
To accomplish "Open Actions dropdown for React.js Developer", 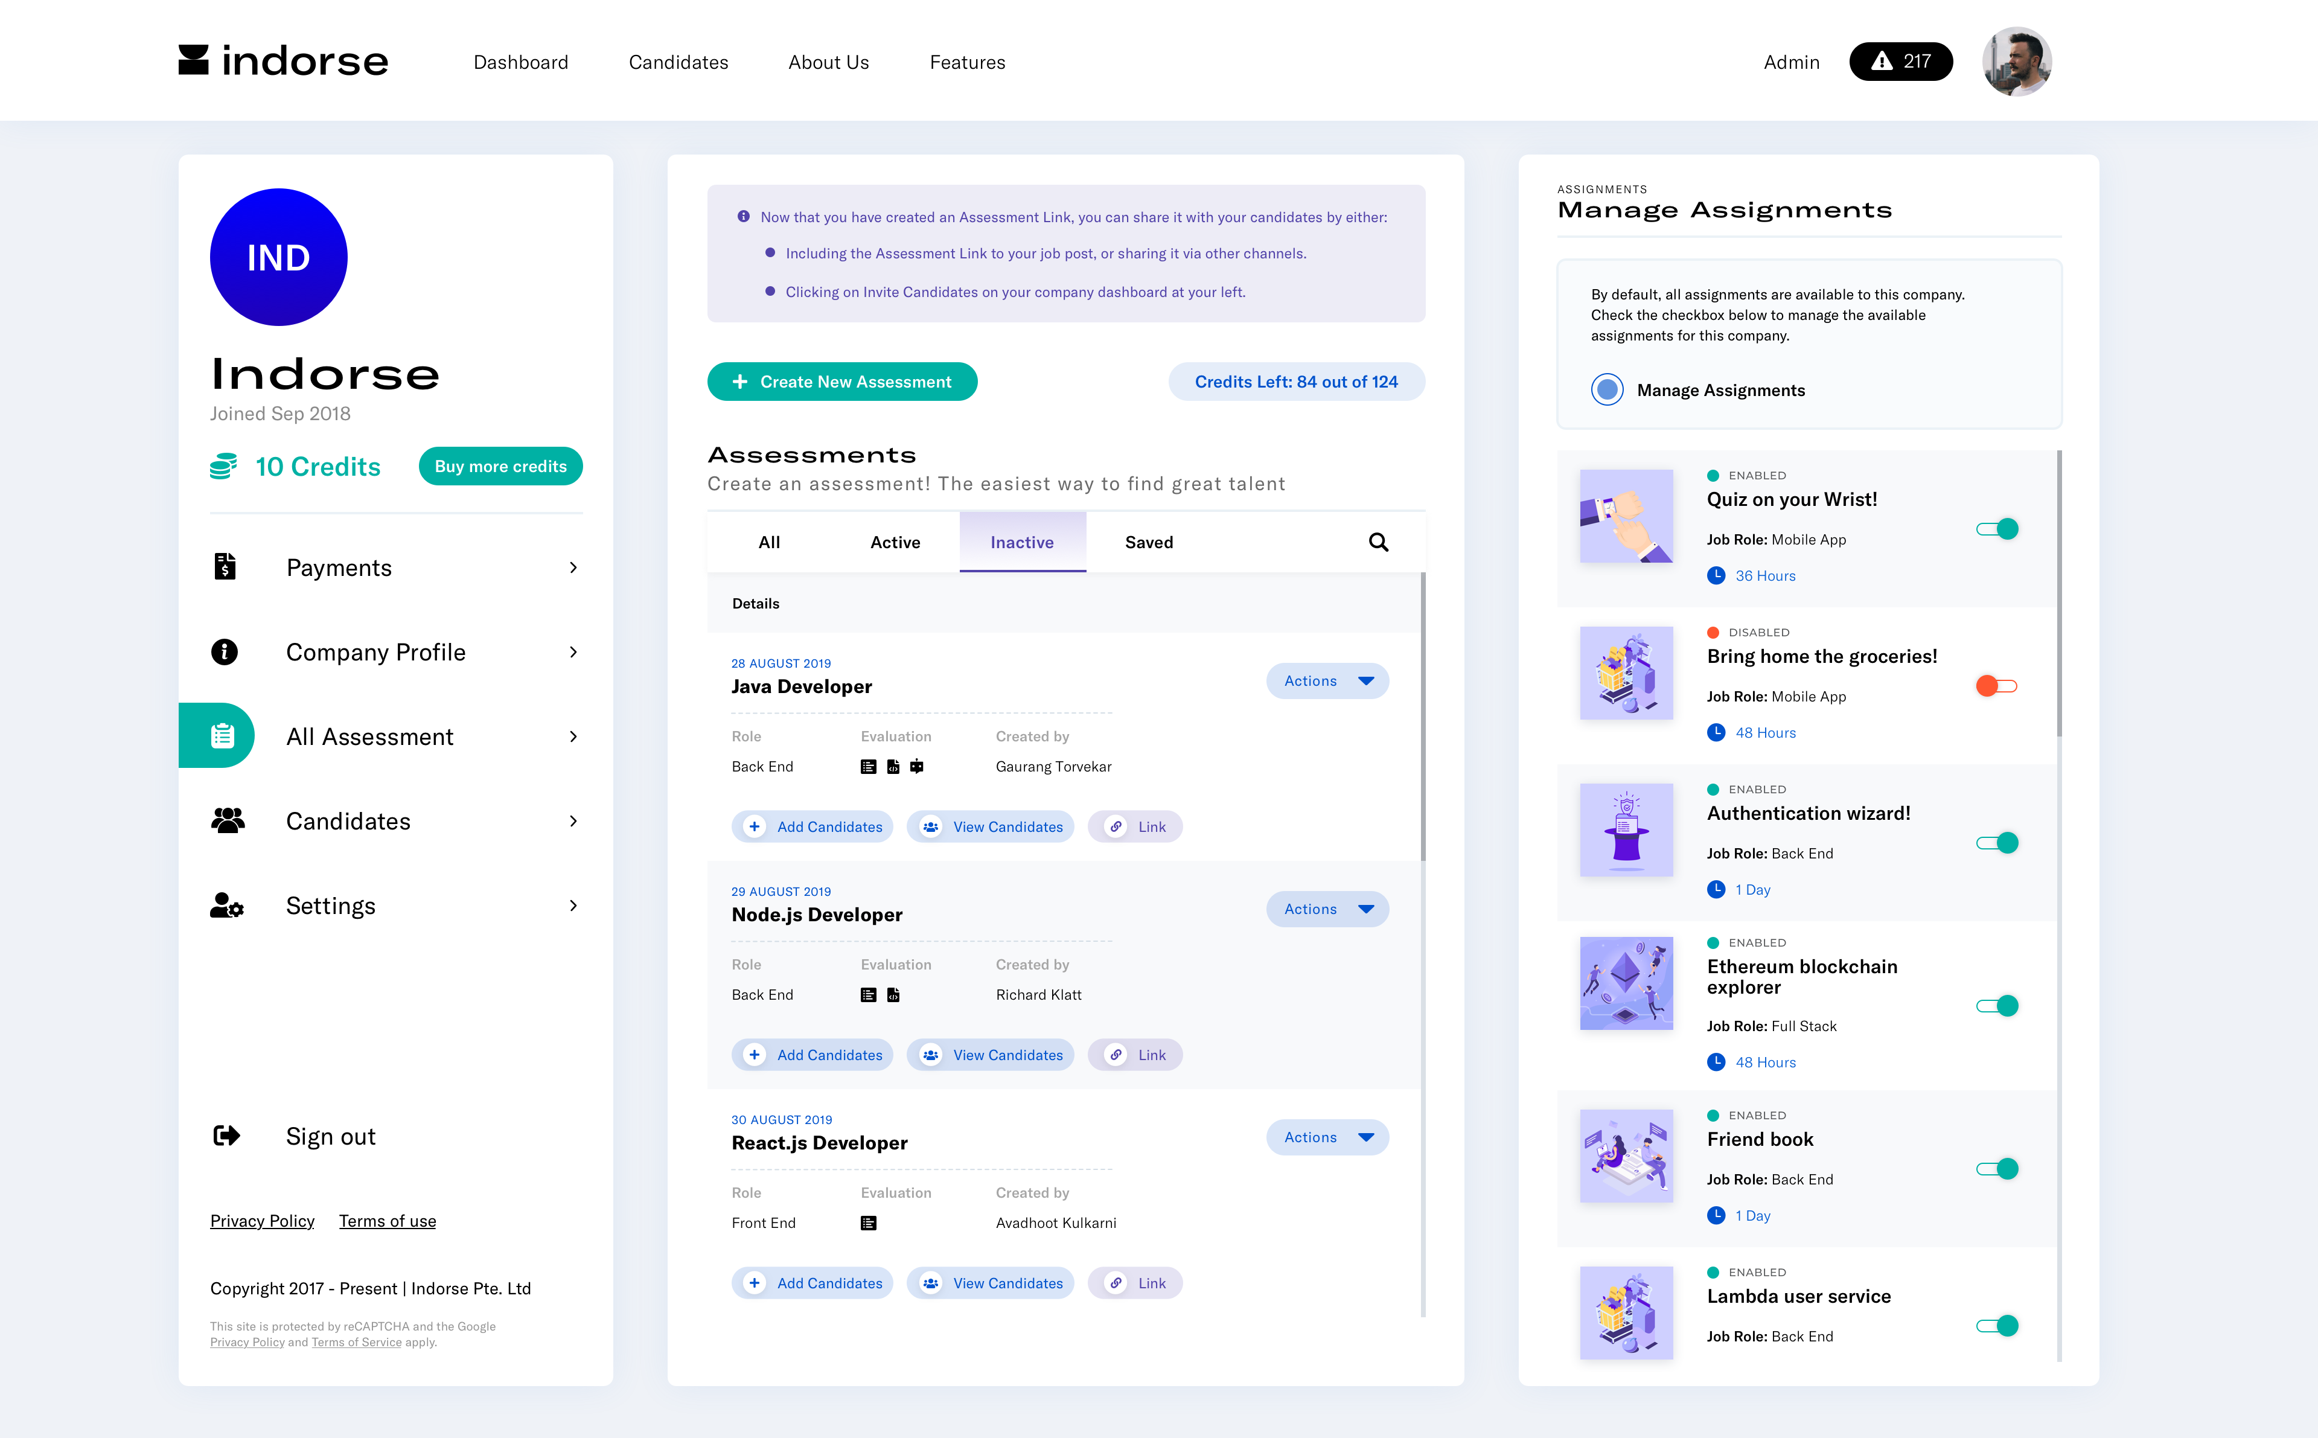I will click(x=1327, y=1137).
